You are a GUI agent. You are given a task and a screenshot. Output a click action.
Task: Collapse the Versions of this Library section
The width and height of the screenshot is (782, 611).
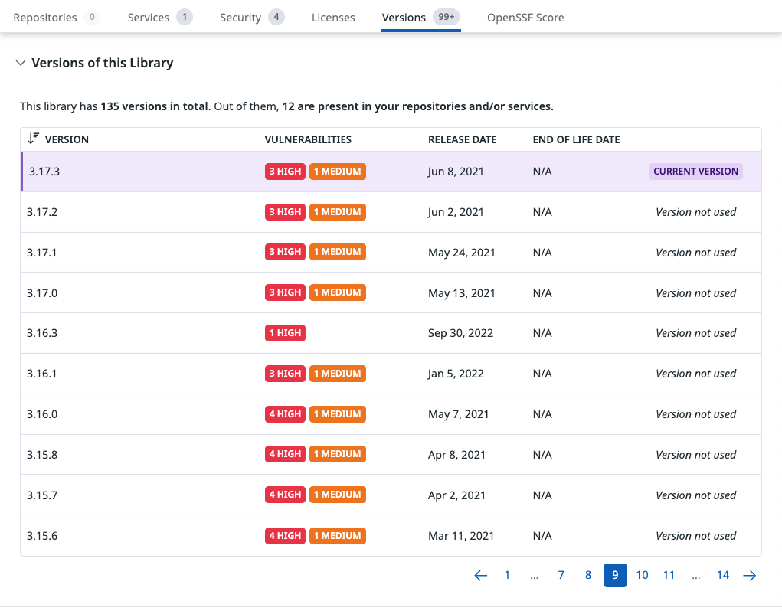[x=21, y=64]
